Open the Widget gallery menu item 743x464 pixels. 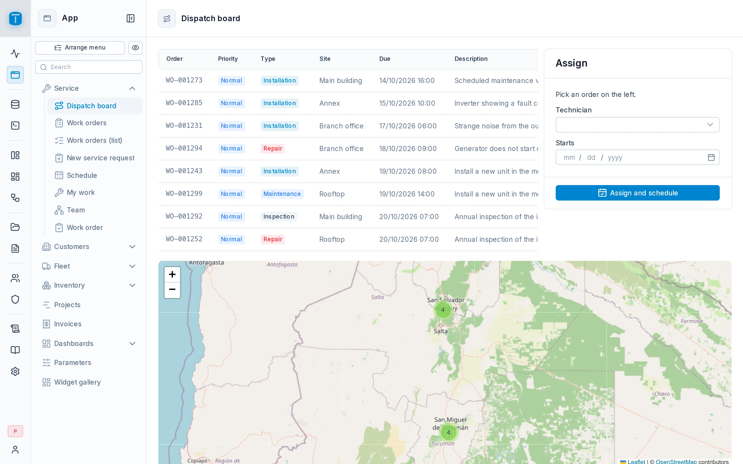(x=89, y=382)
